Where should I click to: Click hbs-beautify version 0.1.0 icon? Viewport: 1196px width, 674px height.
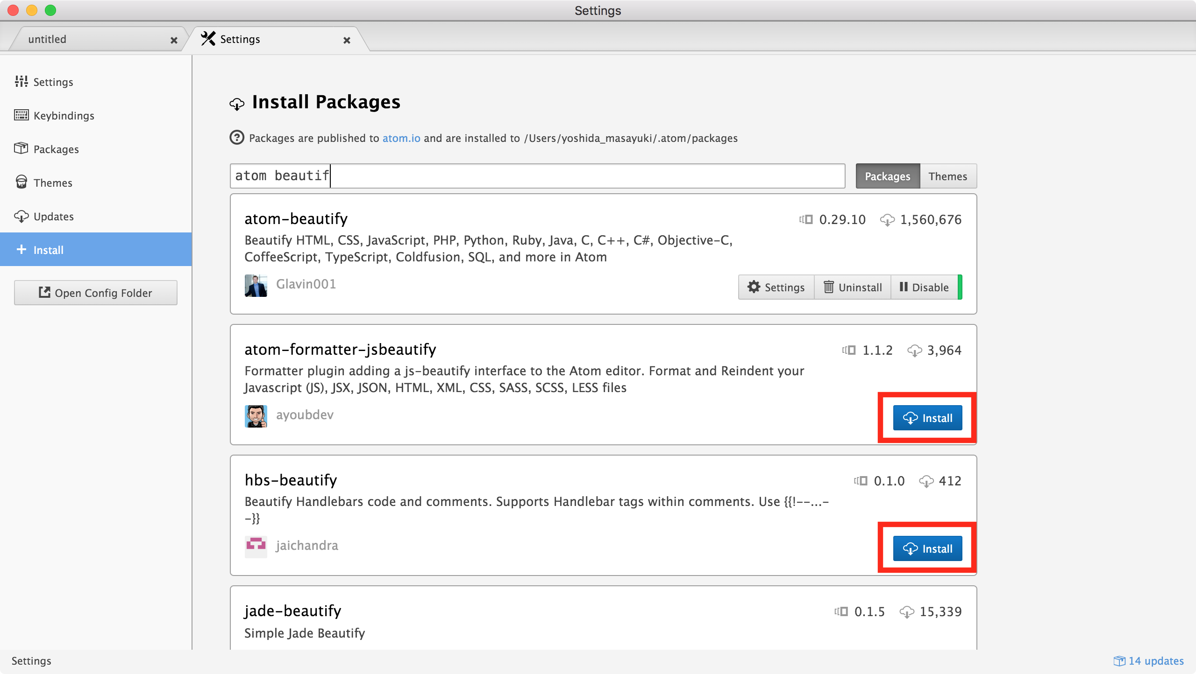tap(861, 481)
